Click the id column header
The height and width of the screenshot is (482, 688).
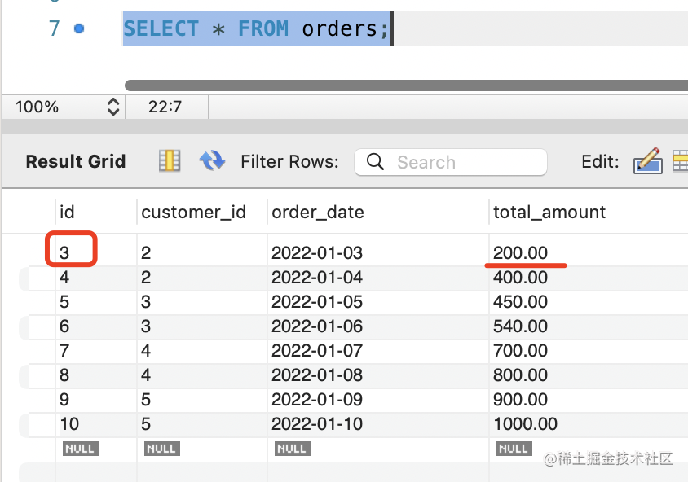tap(68, 213)
